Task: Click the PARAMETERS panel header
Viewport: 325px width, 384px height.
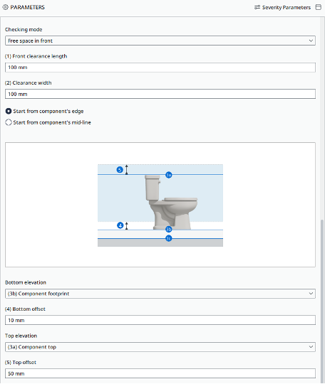Action: [x=28, y=7]
